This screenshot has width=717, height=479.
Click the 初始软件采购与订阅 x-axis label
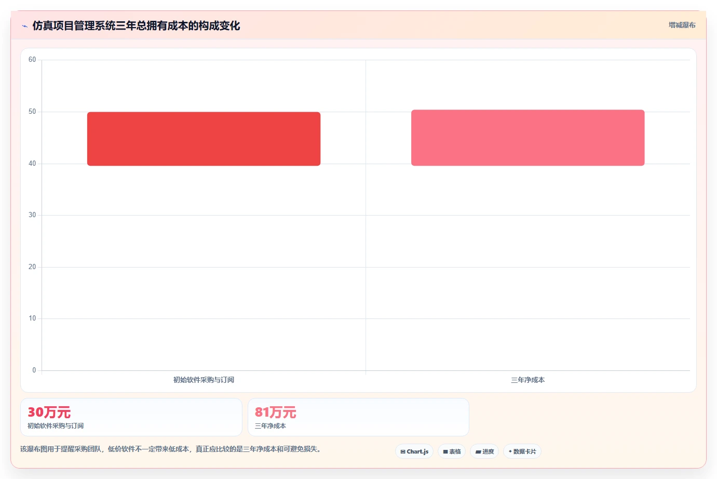[204, 380]
